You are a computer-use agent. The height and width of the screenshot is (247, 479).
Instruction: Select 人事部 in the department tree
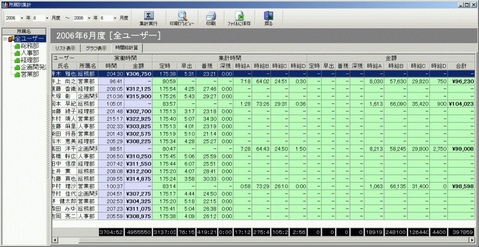point(30,53)
